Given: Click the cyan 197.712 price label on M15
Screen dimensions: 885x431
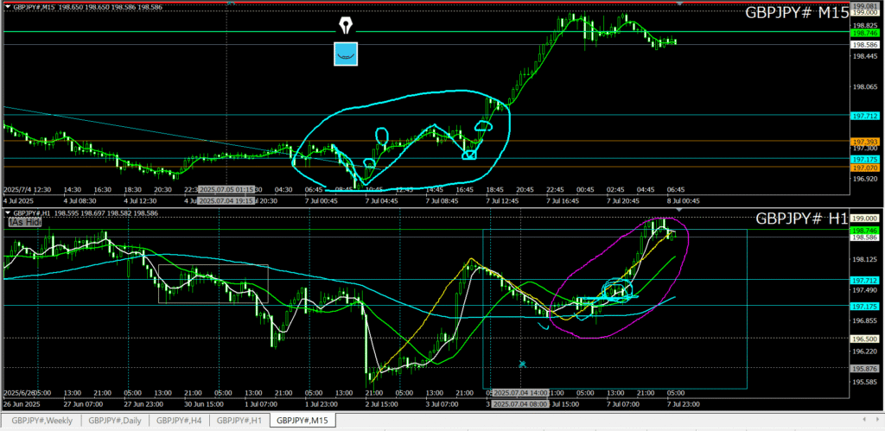Looking at the screenshot, I should click(x=864, y=115).
